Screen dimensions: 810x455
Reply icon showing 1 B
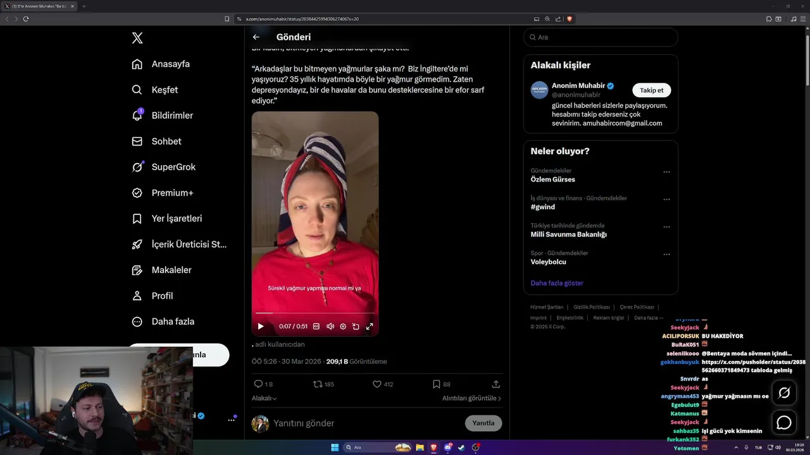tap(263, 384)
